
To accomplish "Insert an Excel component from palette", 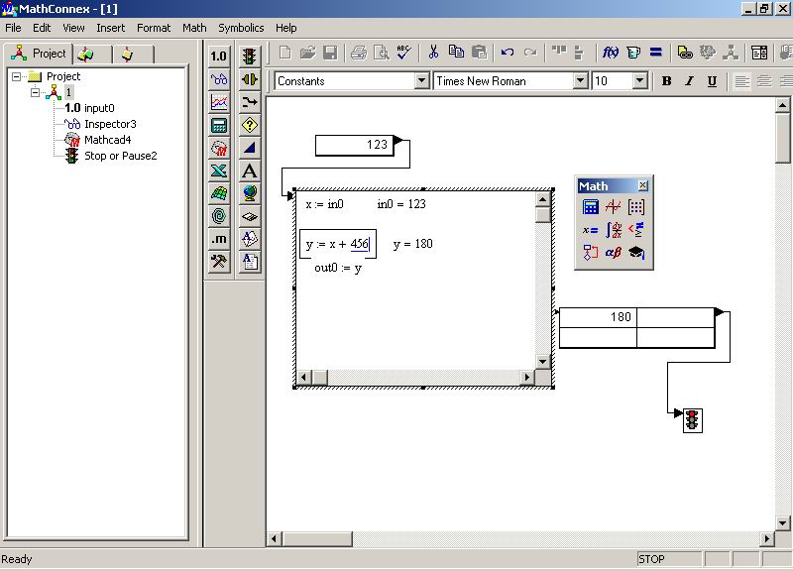I will tap(218, 171).
